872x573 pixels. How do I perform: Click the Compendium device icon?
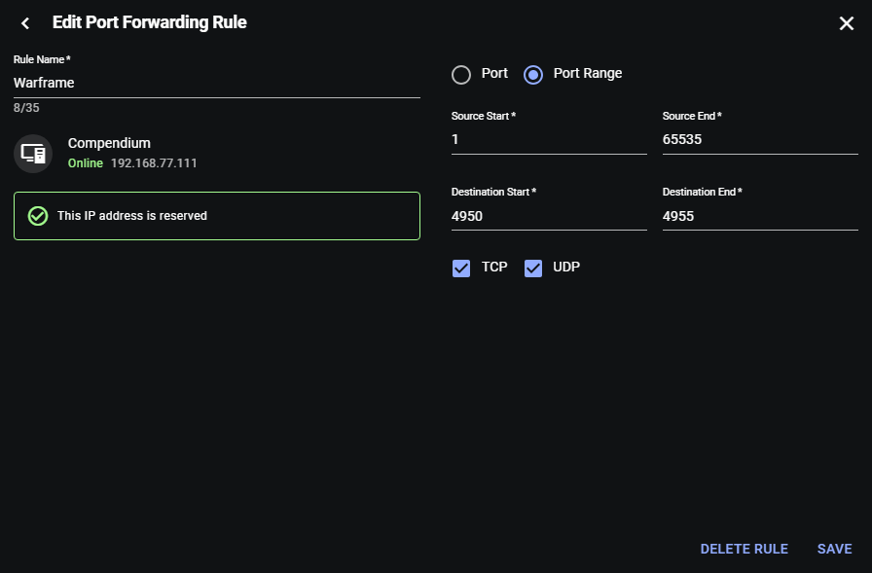coord(33,154)
